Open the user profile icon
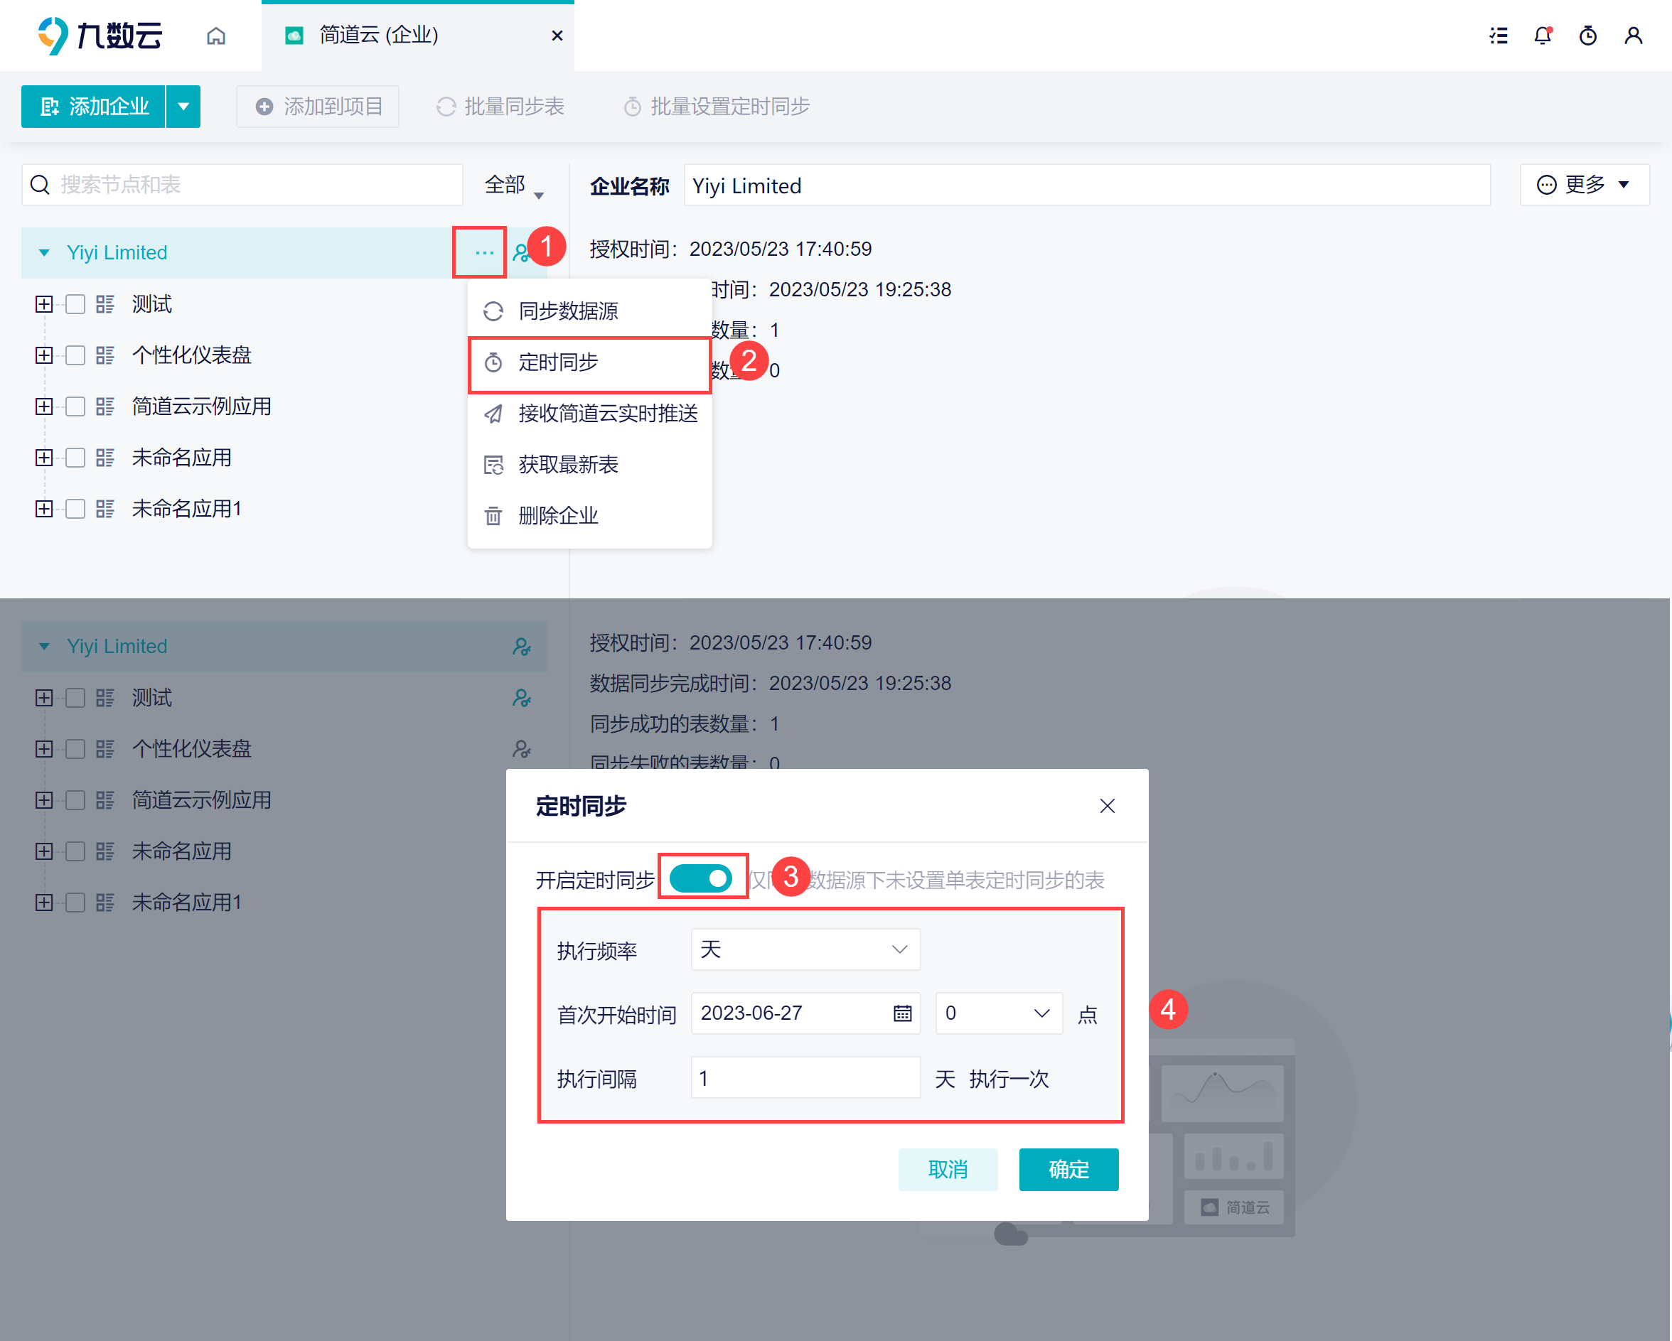 (x=1633, y=36)
